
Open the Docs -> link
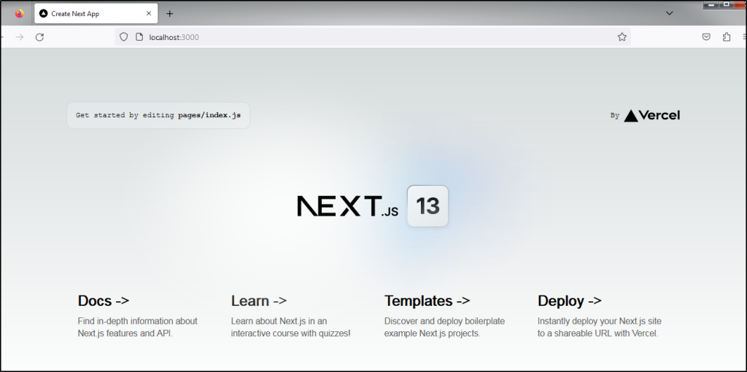(103, 301)
